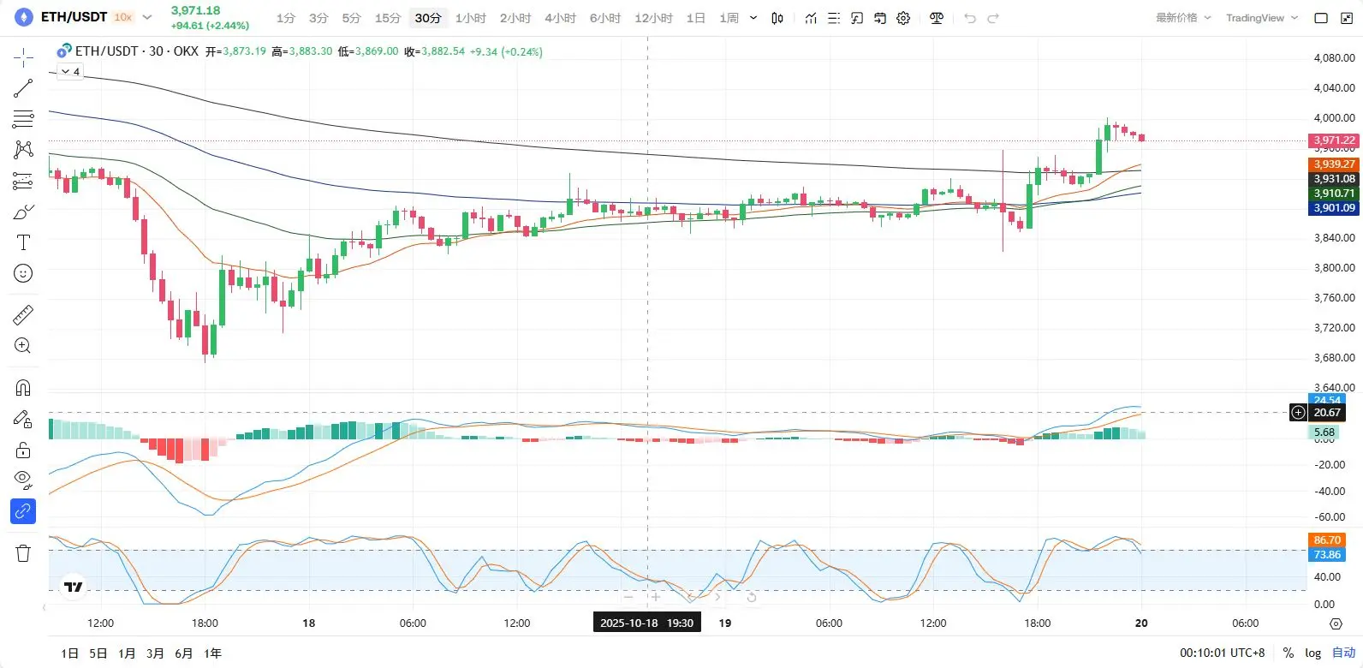Viewport: 1363px width, 668px height.
Task: Switch to the 12小时 timeframe
Action: (x=653, y=18)
